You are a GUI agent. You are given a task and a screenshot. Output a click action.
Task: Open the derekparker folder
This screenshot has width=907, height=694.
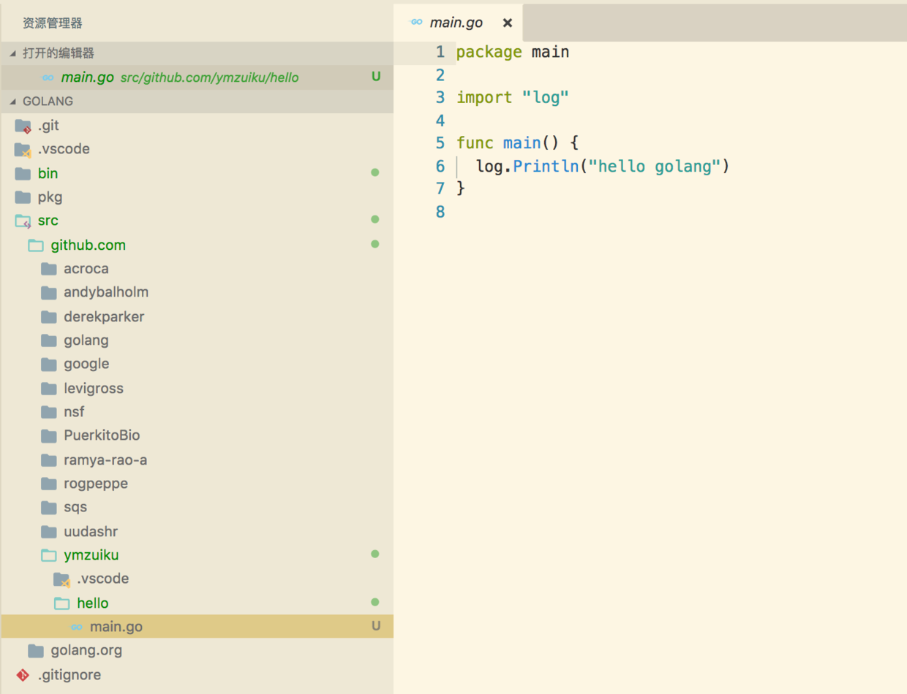coord(103,317)
